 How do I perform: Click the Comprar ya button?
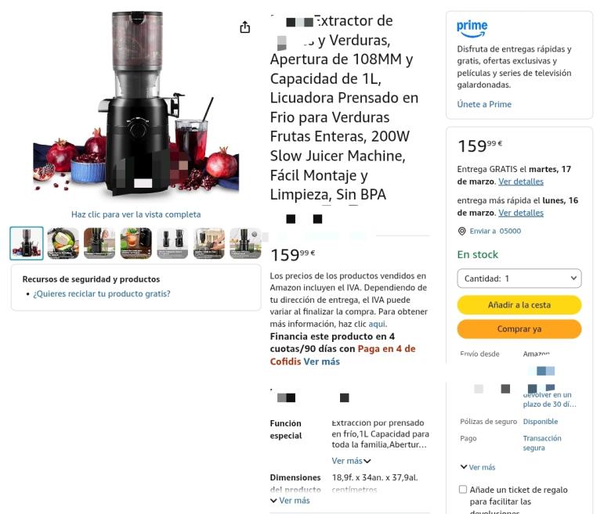coord(519,329)
